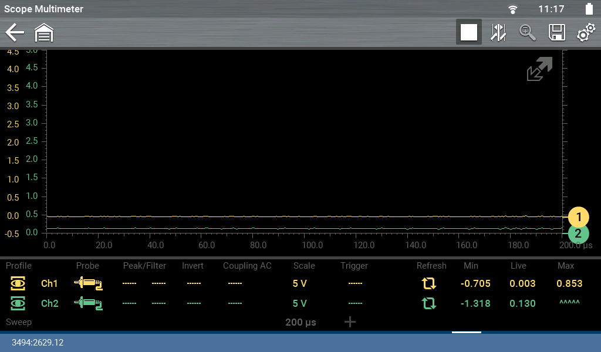Image resolution: width=601 pixels, height=352 pixels.
Task: Click the plus icon beside Sweep
Action: [350, 322]
